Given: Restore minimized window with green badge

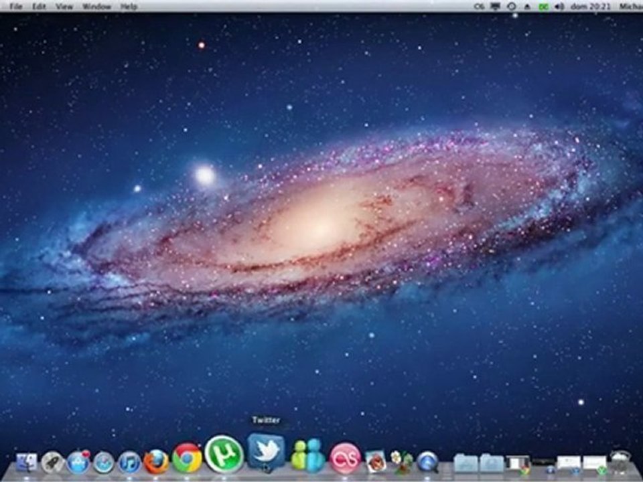Looking at the screenshot, I should coord(595,465).
